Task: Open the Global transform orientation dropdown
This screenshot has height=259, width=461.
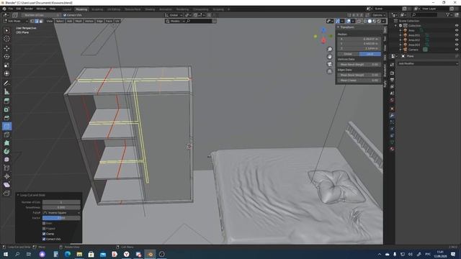Action: tap(174, 15)
